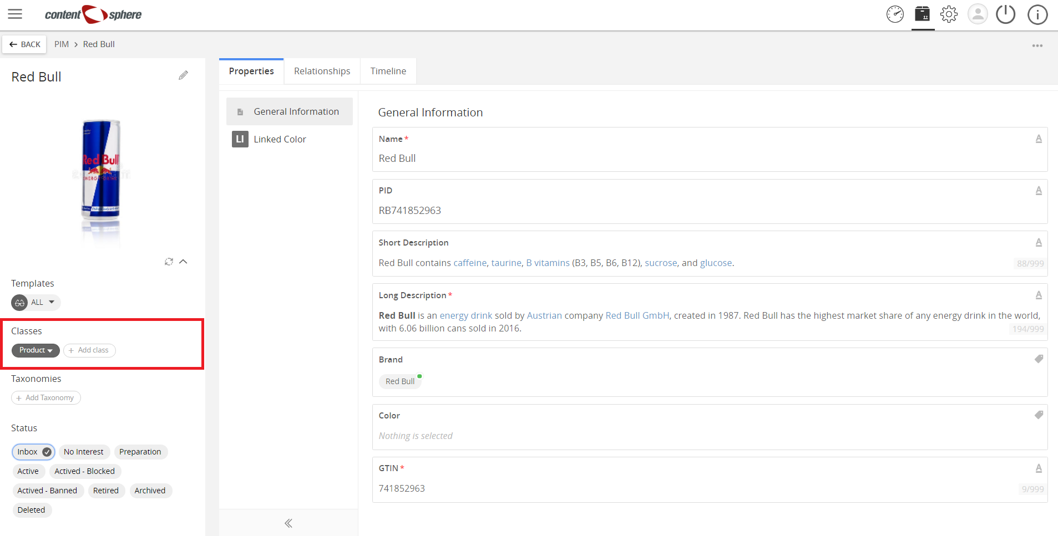Click the Content Sphere logo
This screenshot has width=1058, height=536.
coord(93,14)
